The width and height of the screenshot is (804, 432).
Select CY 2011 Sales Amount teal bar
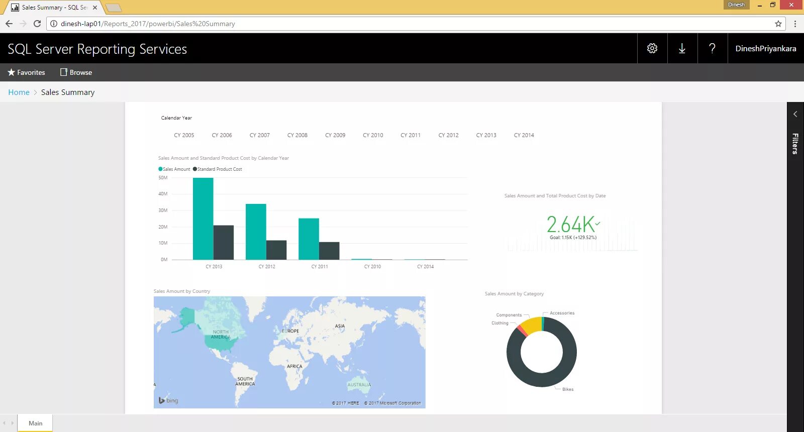(x=309, y=239)
